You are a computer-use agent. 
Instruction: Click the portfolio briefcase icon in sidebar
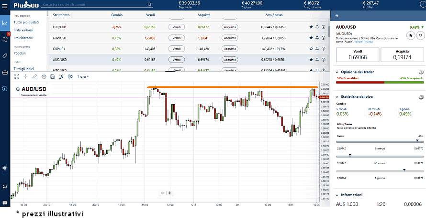click(x=5, y=72)
